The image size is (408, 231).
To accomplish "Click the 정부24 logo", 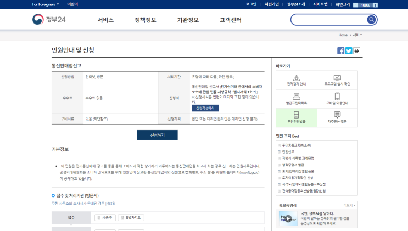I will pos(49,20).
